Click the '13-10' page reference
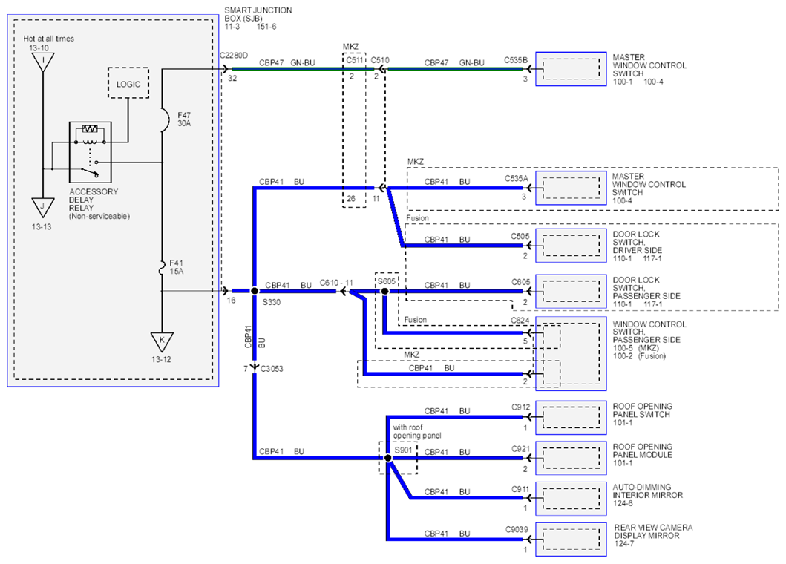 tap(39, 48)
